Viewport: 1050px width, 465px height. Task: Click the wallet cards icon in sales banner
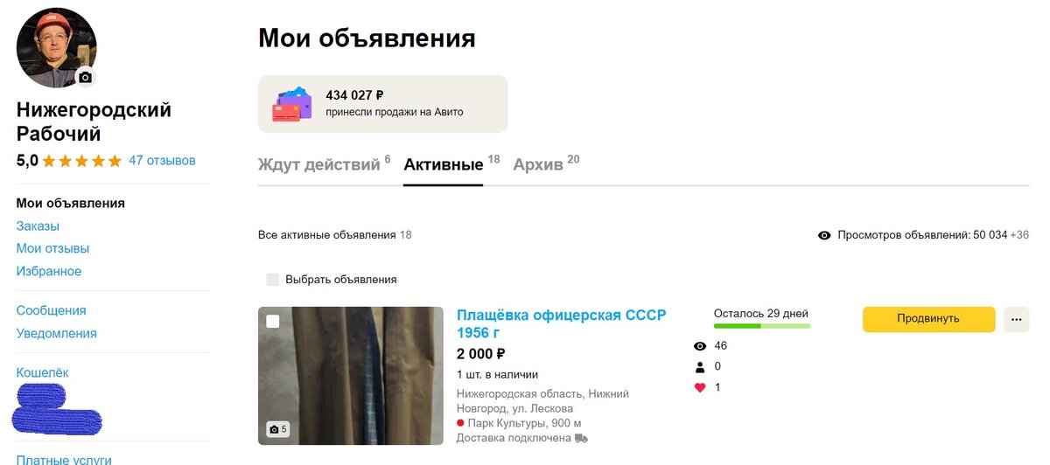coord(292,104)
